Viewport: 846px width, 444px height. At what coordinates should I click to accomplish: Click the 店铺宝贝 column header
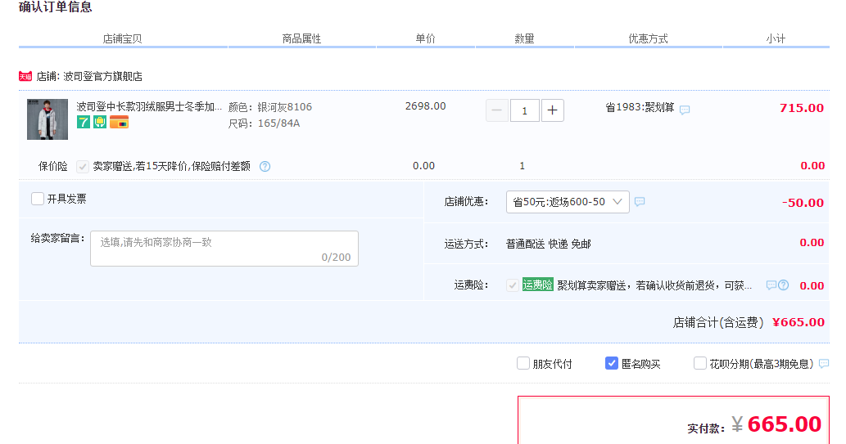click(123, 38)
